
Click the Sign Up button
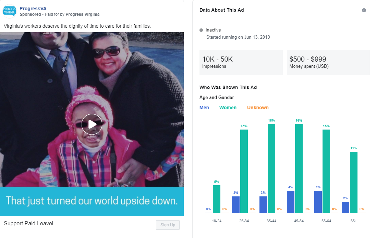tap(168, 225)
